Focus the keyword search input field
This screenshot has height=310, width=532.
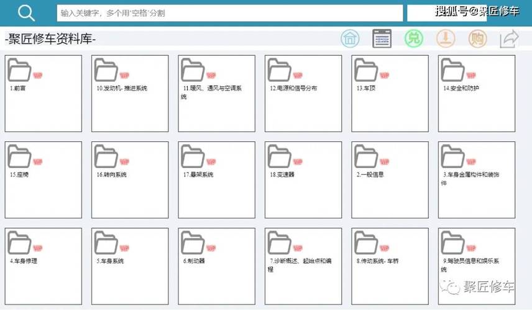point(230,13)
